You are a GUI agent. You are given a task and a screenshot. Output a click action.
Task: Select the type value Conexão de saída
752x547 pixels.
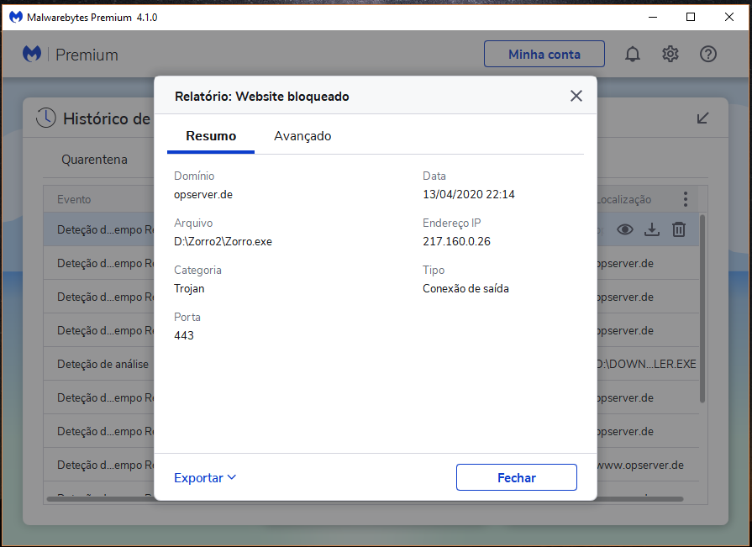coord(465,288)
